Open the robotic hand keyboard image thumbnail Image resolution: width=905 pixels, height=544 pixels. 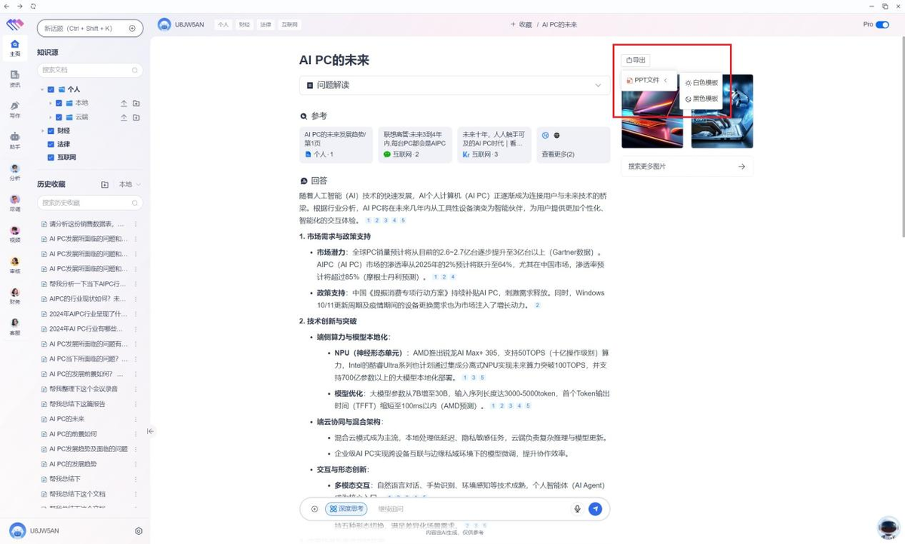[x=722, y=111]
